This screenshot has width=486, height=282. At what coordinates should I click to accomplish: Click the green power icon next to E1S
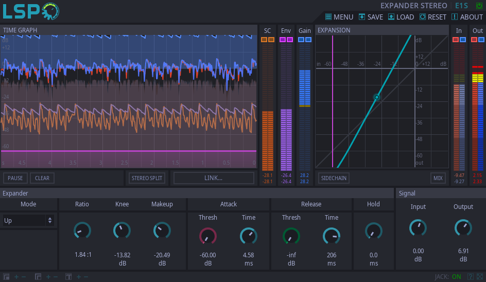pyautogui.click(x=479, y=6)
